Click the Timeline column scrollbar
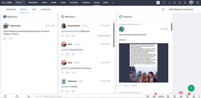The height and width of the screenshot is (98, 201). 172,27
